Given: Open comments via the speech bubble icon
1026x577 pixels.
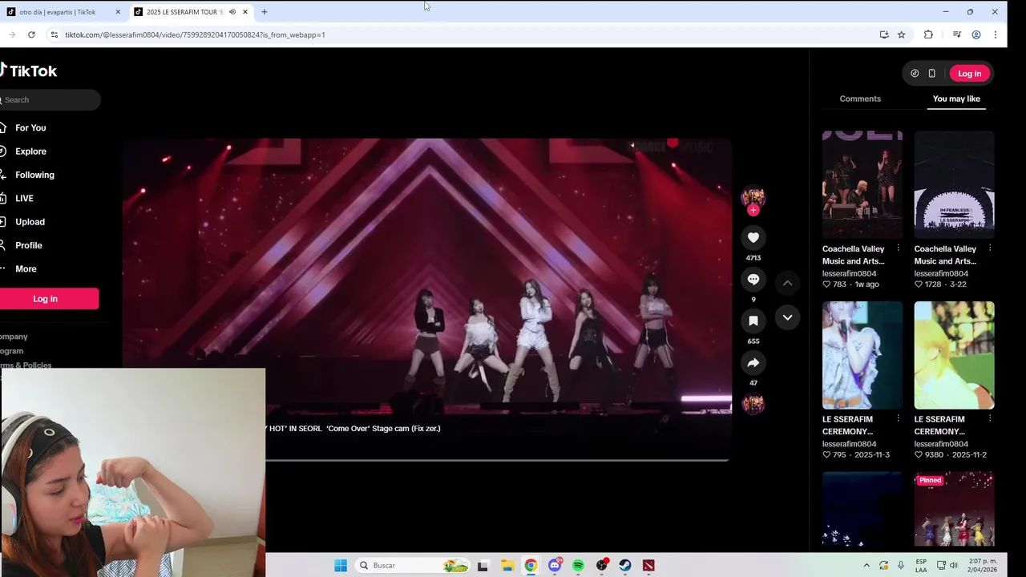Looking at the screenshot, I should coord(753,279).
